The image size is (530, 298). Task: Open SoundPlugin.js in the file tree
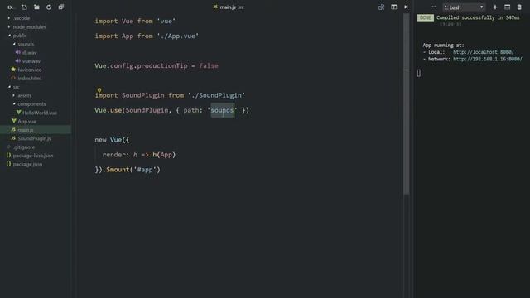(34, 138)
